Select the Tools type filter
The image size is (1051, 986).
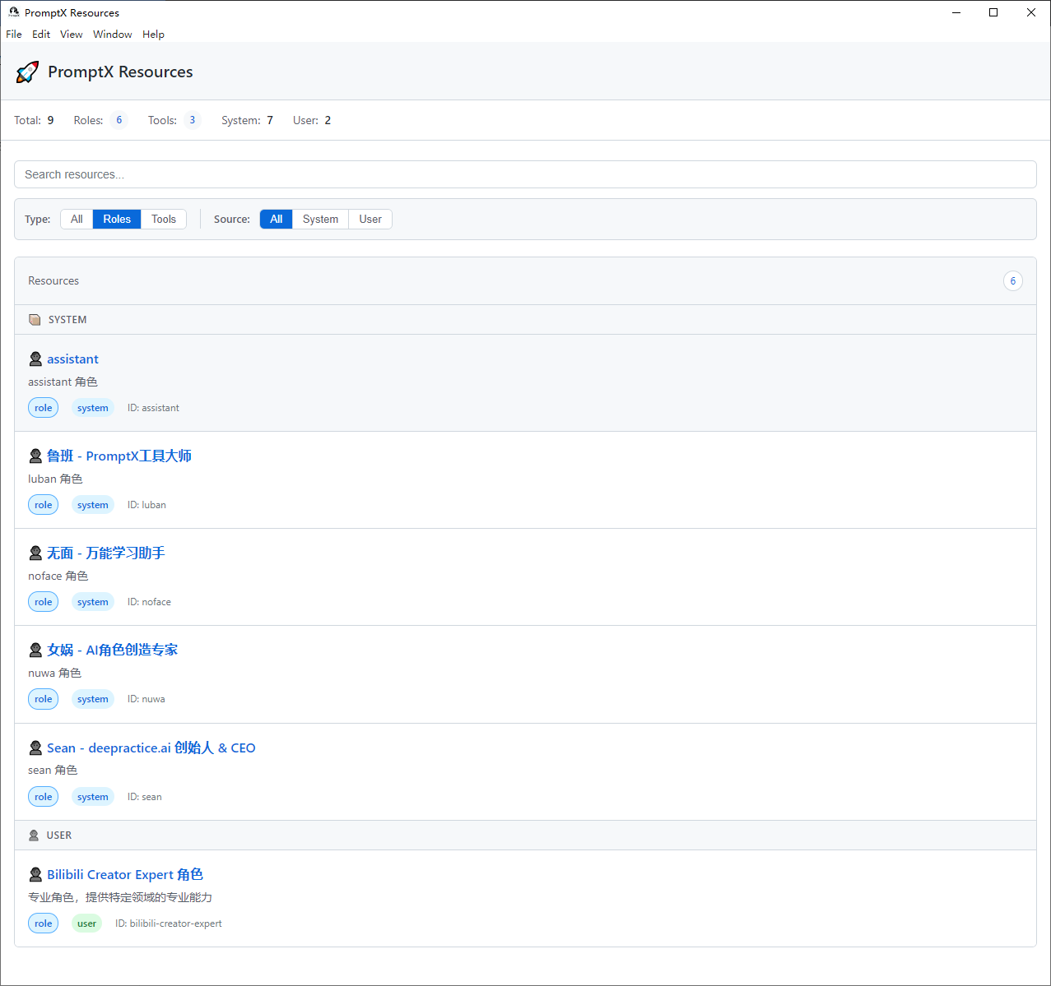164,220
